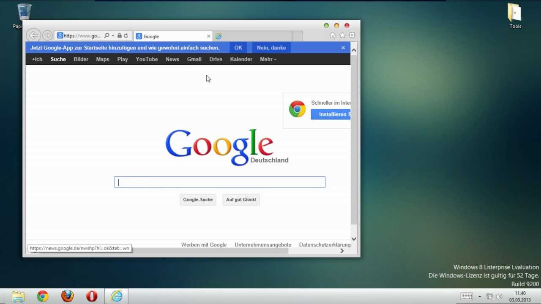The image size is (541, 304).
Task: Accept with OK in Google-App banner
Action: [238, 48]
